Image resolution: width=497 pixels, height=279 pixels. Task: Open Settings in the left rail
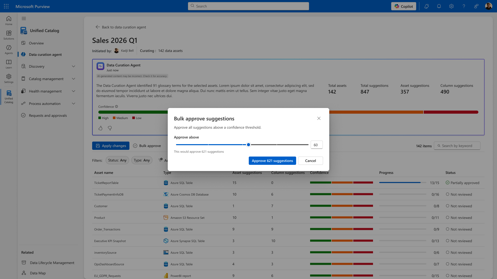pos(9,78)
